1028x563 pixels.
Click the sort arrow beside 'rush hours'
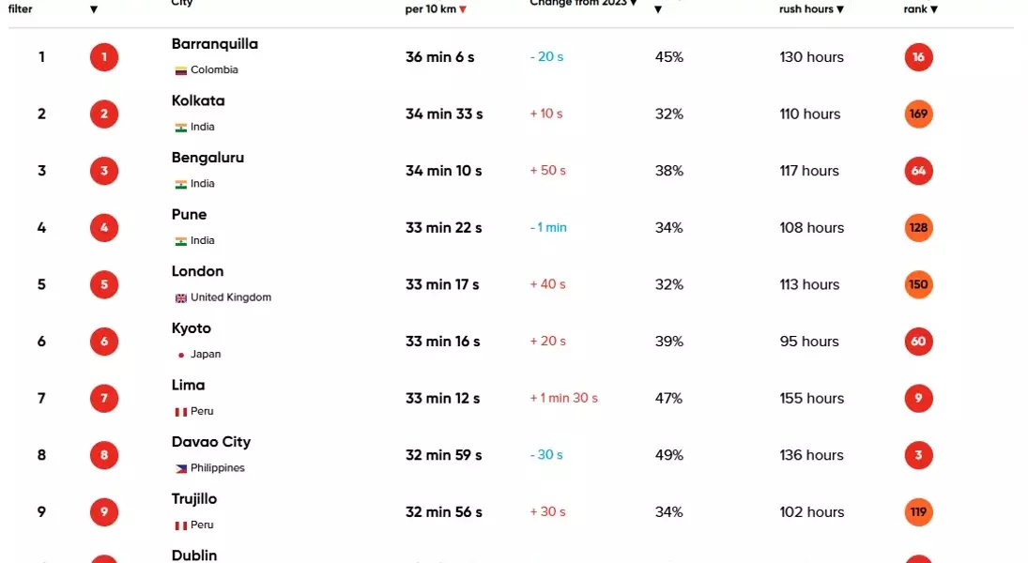point(840,9)
